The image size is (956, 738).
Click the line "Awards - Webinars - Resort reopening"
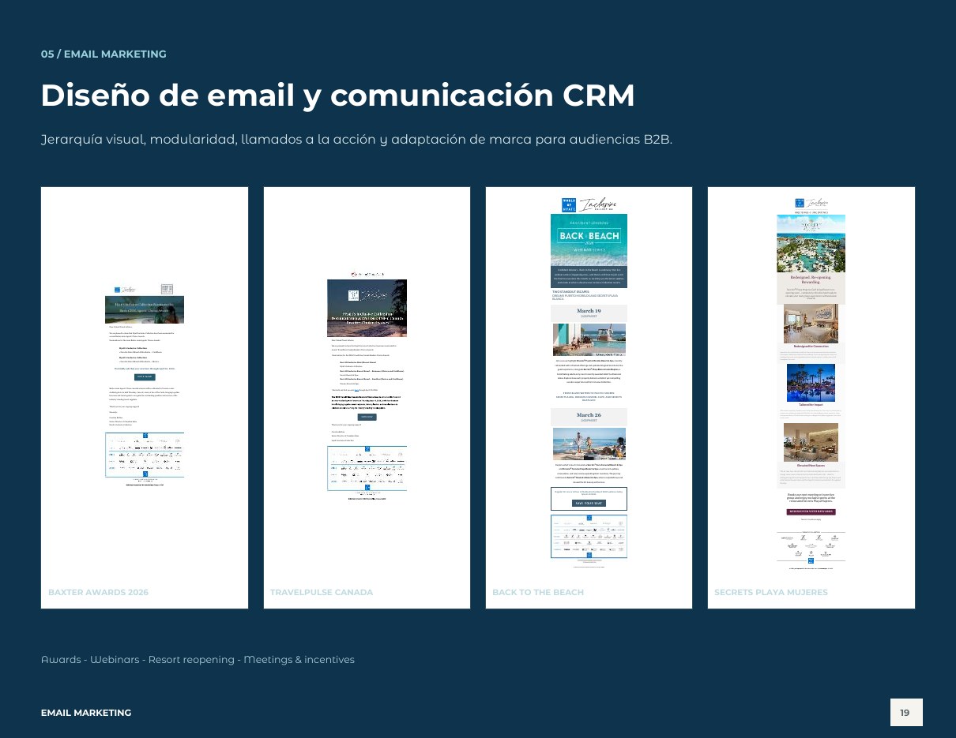pos(198,659)
